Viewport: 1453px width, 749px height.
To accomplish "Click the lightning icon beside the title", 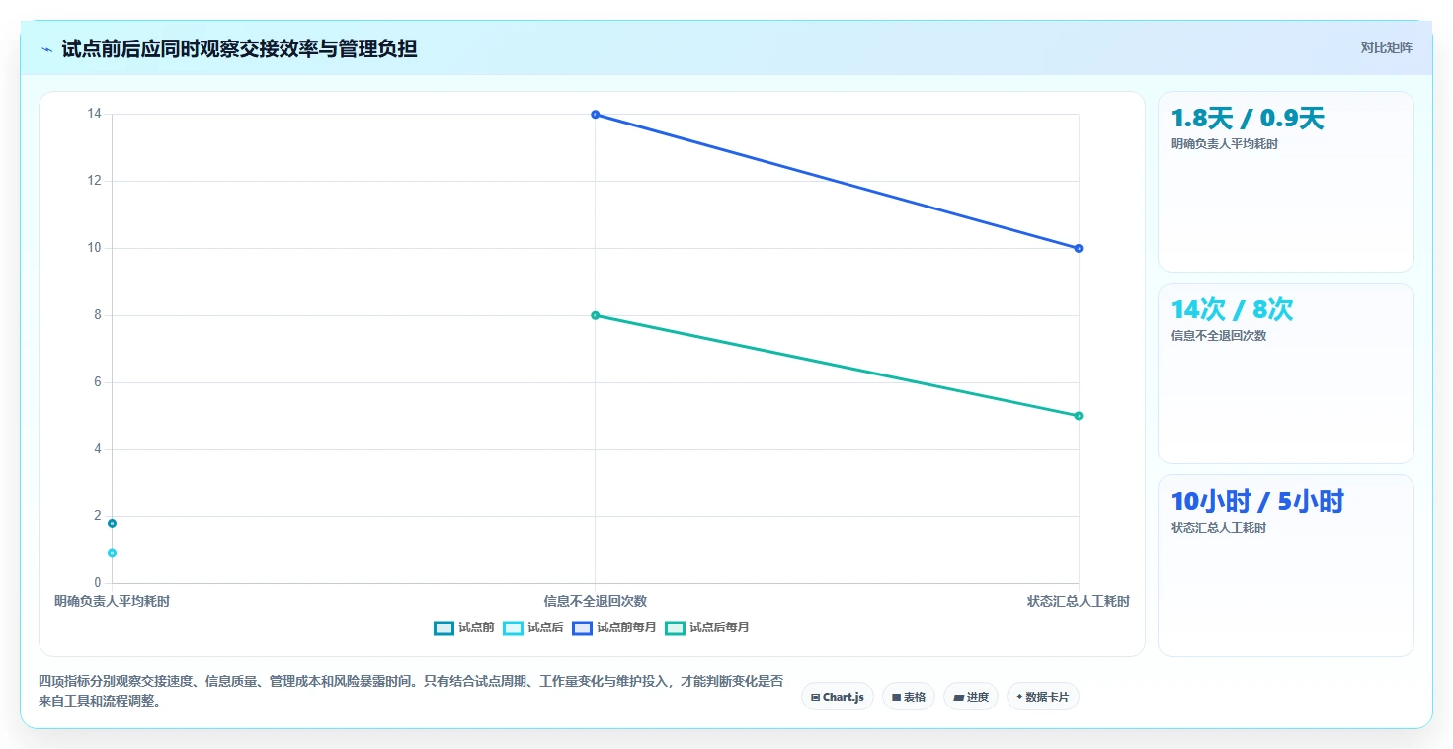I will pyautogui.click(x=47, y=49).
